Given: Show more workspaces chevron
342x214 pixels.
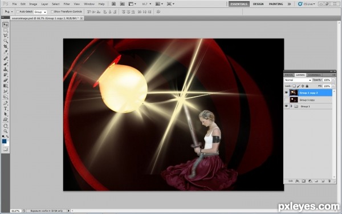Looking at the screenshot, I should 289,4.
